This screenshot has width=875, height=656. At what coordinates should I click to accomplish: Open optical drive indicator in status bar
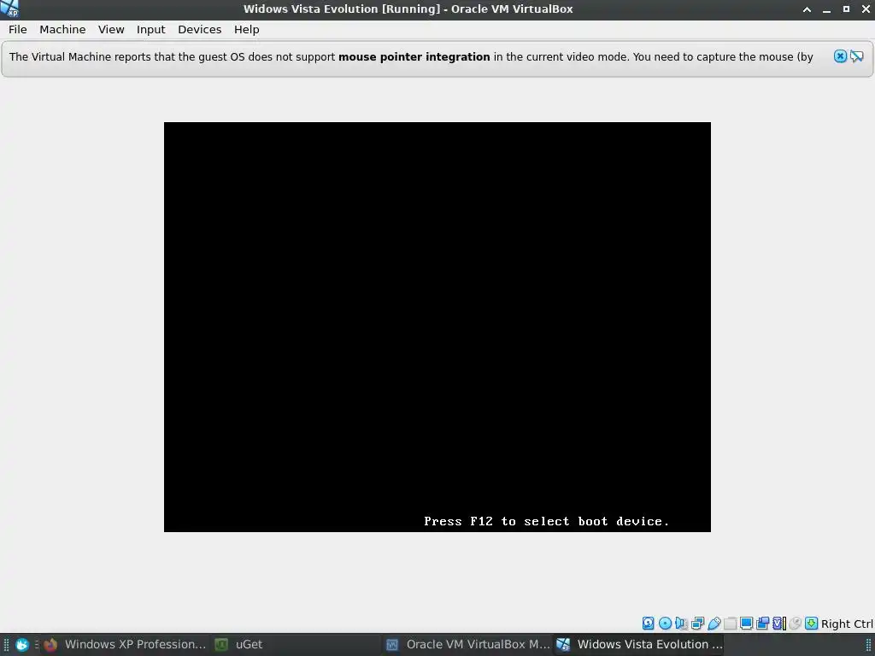(665, 623)
